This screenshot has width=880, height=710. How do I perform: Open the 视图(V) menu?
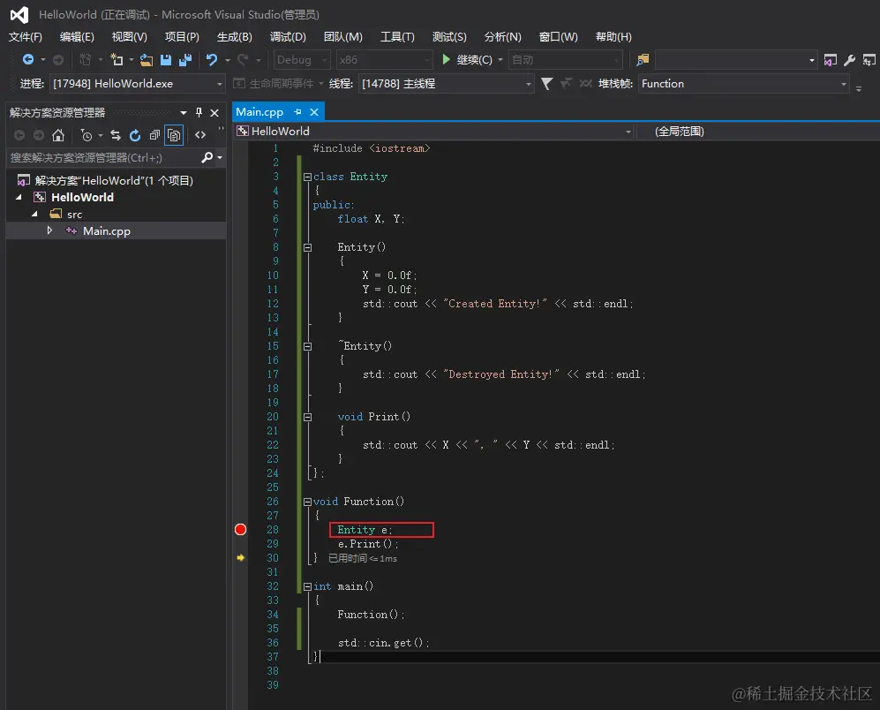[129, 36]
